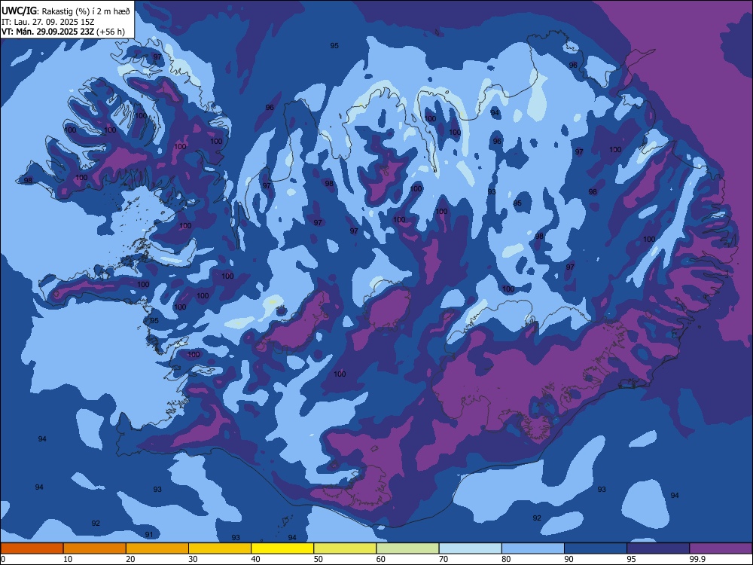
Task: Pick the 95–99.9 dark indigo legend swatch
Action: click(x=658, y=548)
